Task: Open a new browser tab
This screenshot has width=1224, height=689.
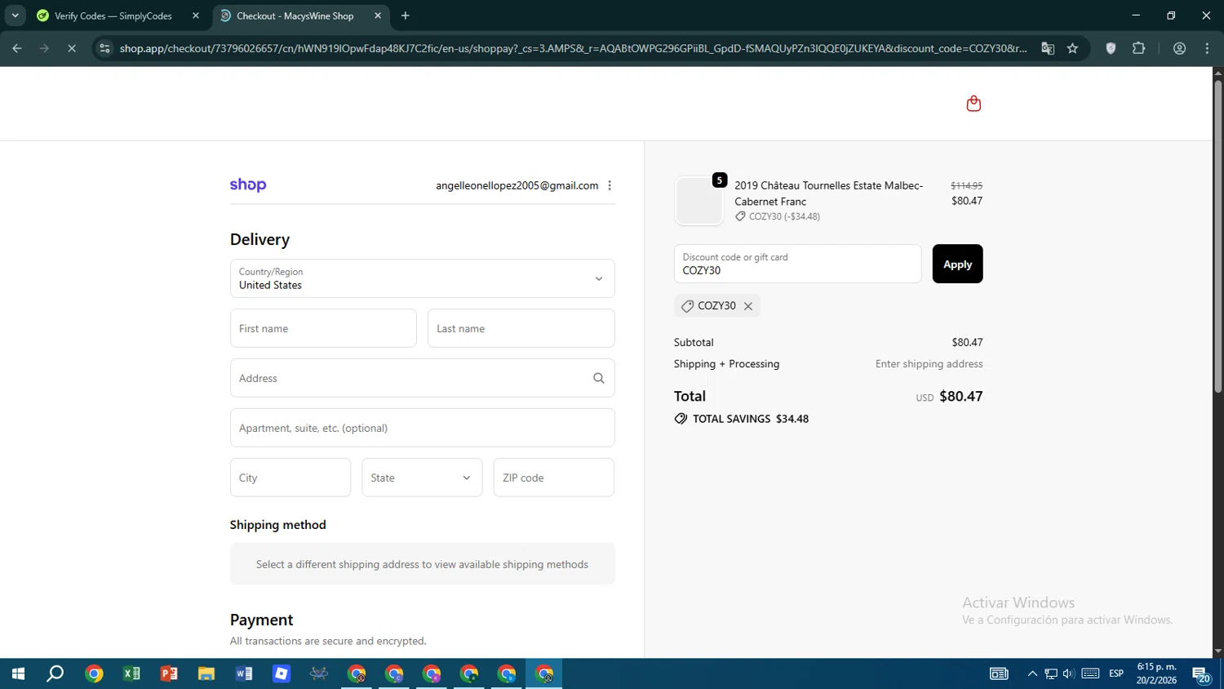Action: 406,16
